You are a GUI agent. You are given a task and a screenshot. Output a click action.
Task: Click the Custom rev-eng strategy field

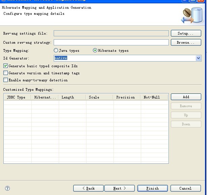pos(111,42)
